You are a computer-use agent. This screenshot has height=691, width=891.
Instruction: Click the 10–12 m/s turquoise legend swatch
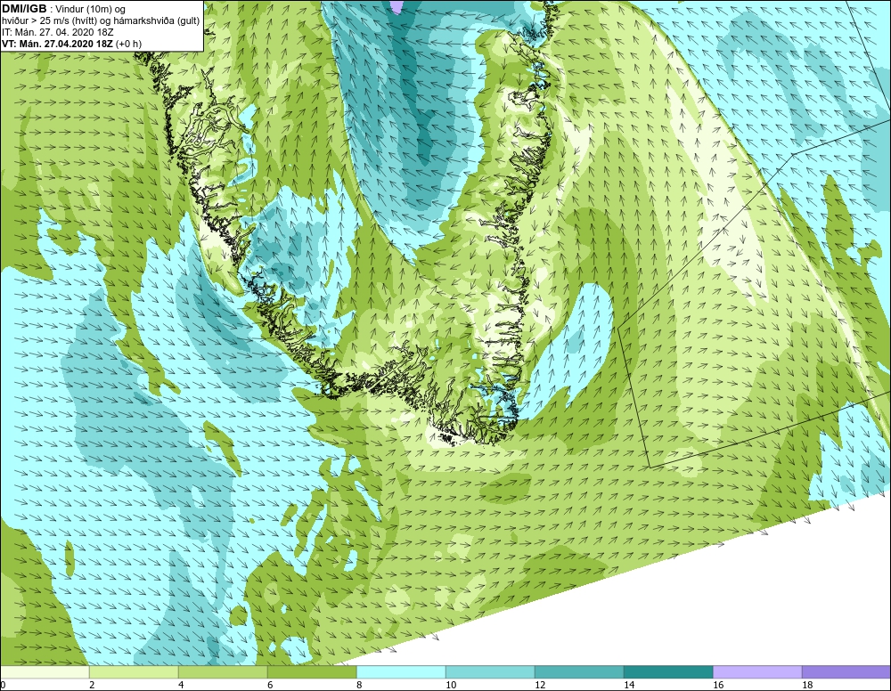[x=490, y=672]
